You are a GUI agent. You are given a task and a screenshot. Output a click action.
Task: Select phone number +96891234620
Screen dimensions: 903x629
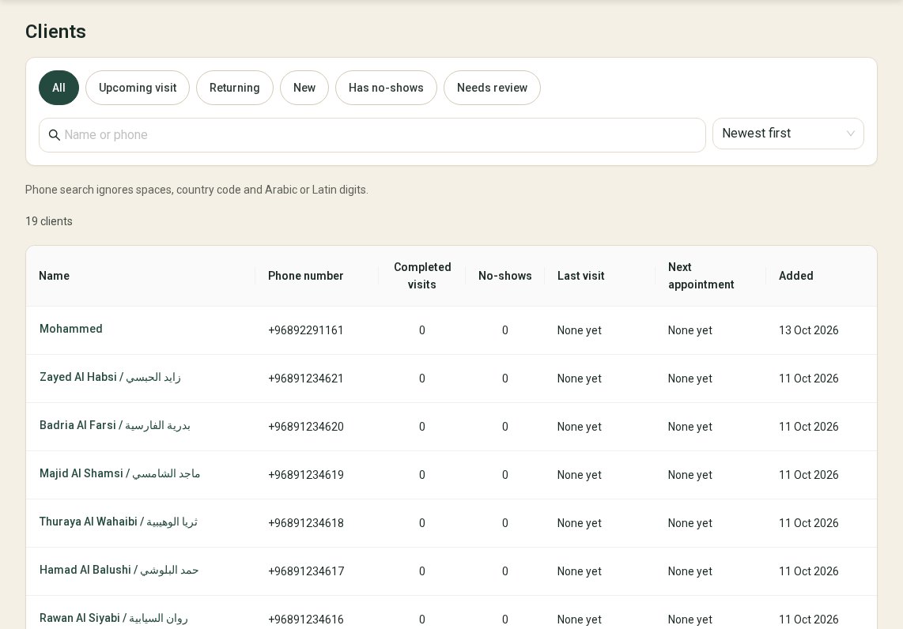(x=306, y=427)
